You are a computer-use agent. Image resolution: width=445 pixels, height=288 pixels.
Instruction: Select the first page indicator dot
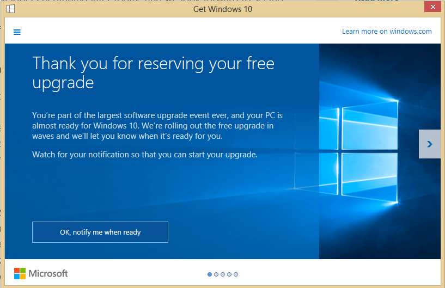tap(210, 274)
